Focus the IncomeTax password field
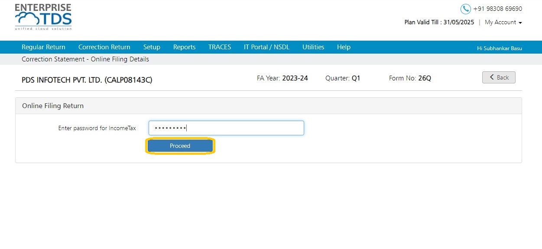542x249 pixels. pos(226,128)
